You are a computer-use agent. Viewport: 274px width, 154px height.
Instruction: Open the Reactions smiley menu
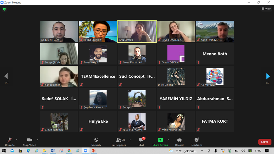click(196, 141)
